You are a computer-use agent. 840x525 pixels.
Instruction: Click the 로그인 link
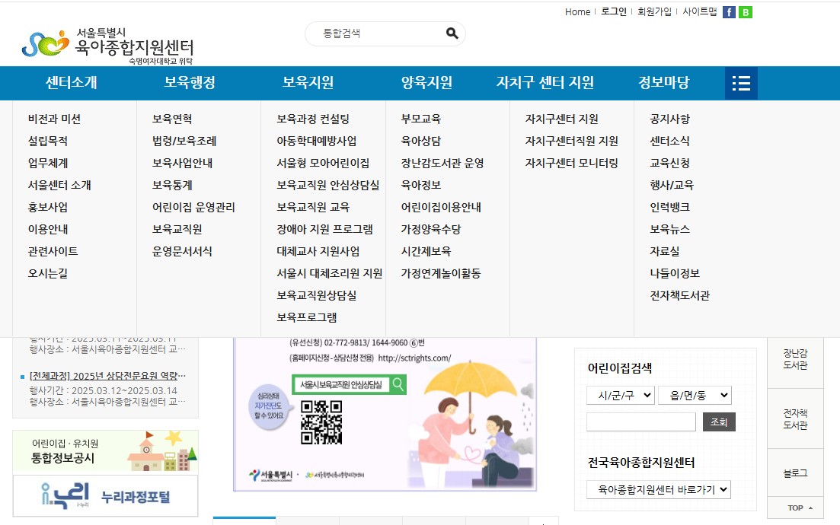[614, 12]
